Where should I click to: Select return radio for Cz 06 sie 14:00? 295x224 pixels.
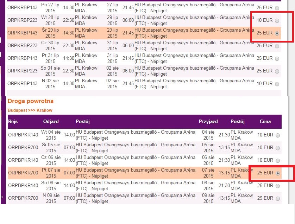[x=278, y=161]
